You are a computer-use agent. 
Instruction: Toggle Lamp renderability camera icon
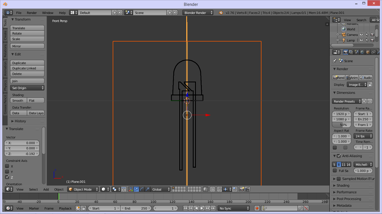(372, 40)
